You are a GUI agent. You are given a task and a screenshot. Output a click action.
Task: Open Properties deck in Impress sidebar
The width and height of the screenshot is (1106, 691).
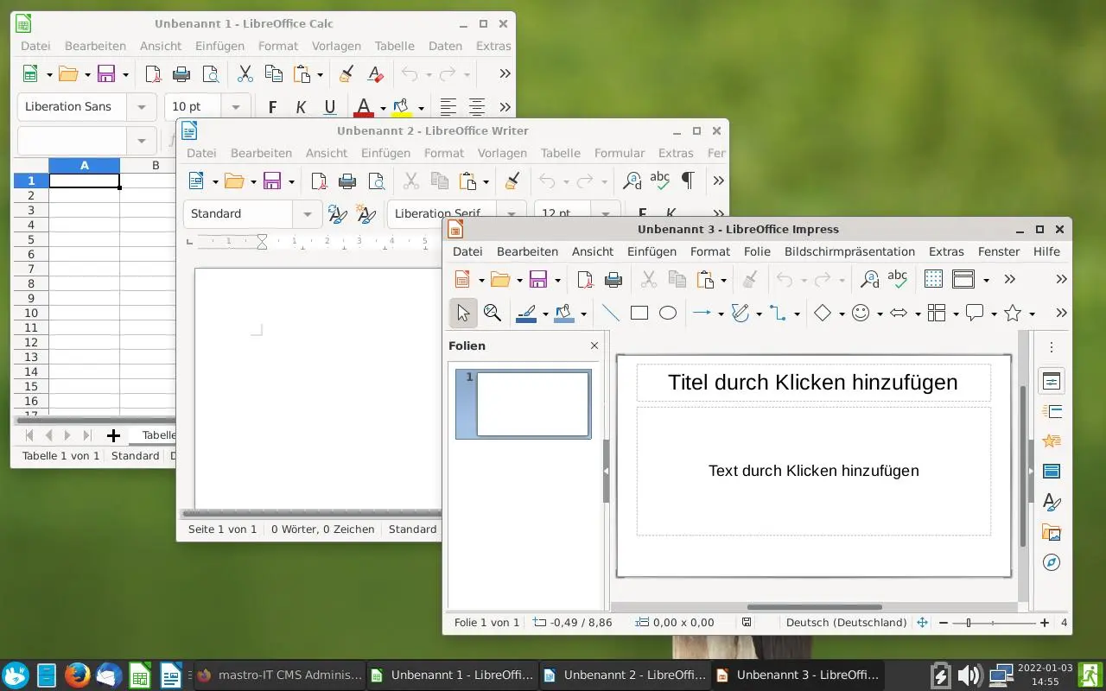1052,381
